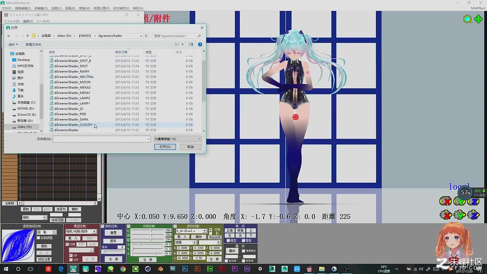Go back in the Open dialog

[x=9, y=36]
